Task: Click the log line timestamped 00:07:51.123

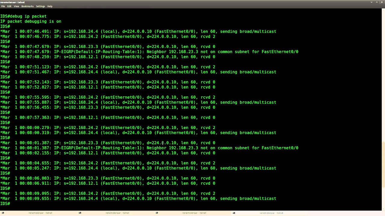Action: click(108, 67)
